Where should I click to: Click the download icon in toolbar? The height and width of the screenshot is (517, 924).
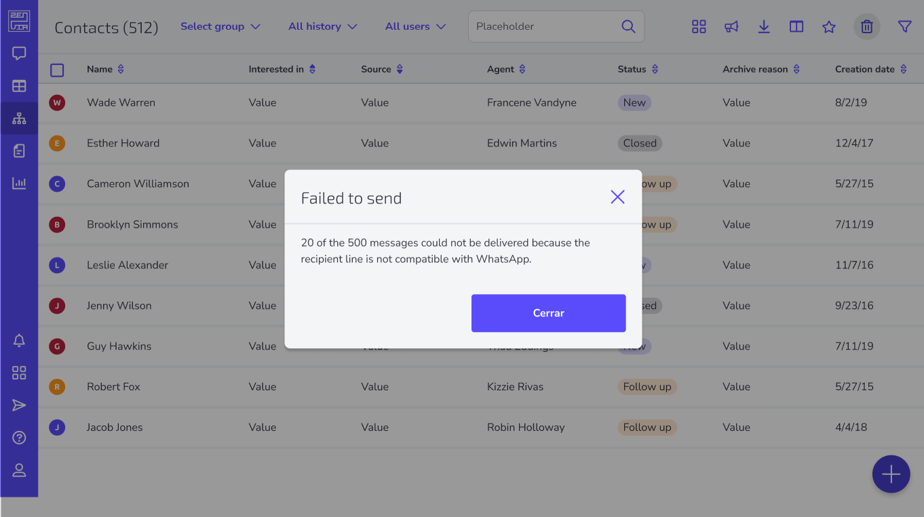point(764,26)
